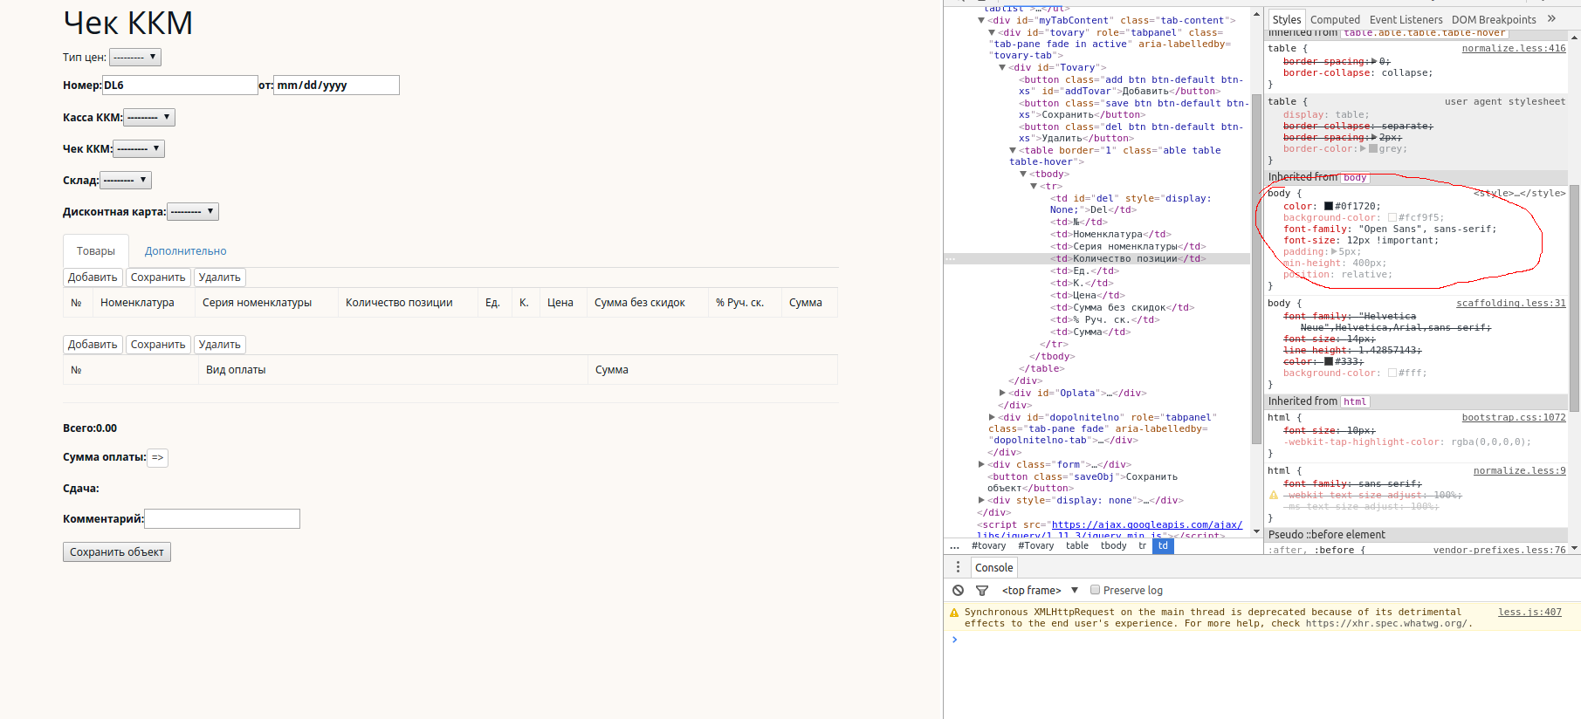Switch to the Товары tab

(x=96, y=250)
